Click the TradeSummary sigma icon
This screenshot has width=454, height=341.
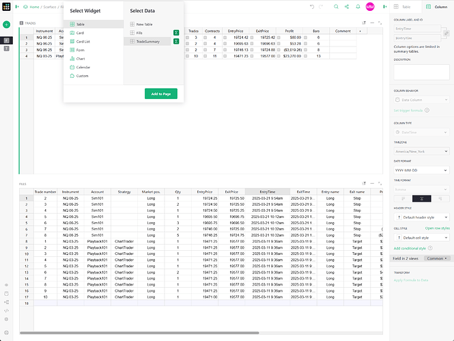[175, 42]
